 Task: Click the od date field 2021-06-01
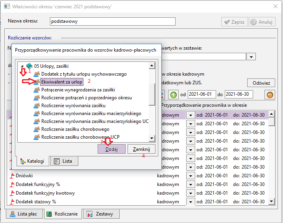202,94
